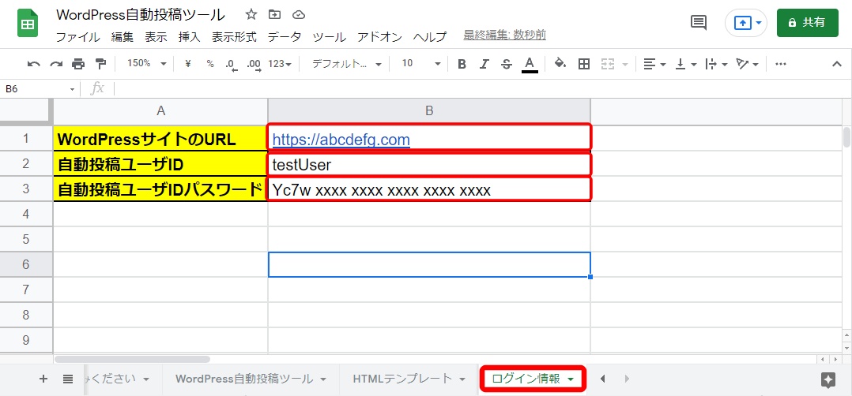This screenshot has height=396, width=852.
Task: Open the データ menu
Action: (285, 37)
